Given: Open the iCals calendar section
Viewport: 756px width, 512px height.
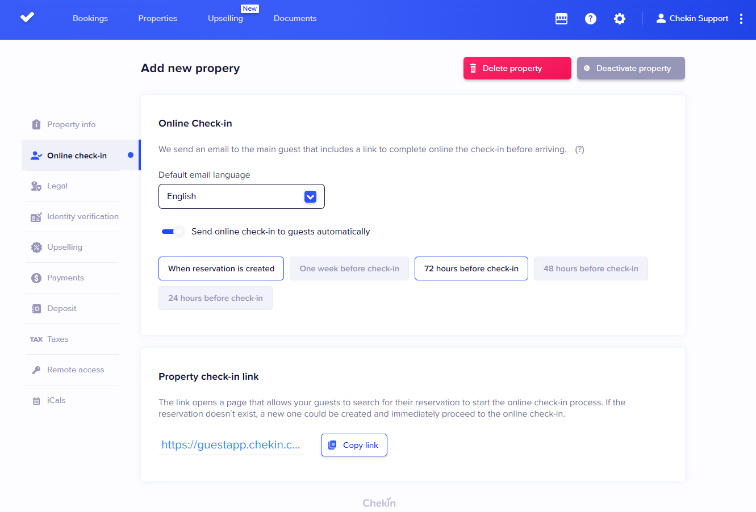Looking at the screenshot, I should click(56, 401).
